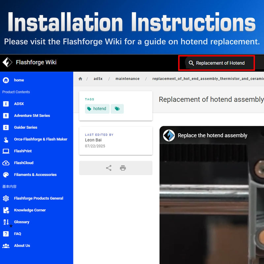Open FlashCloud section
This screenshot has height=264, width=264.
click(x=24, y=163)
